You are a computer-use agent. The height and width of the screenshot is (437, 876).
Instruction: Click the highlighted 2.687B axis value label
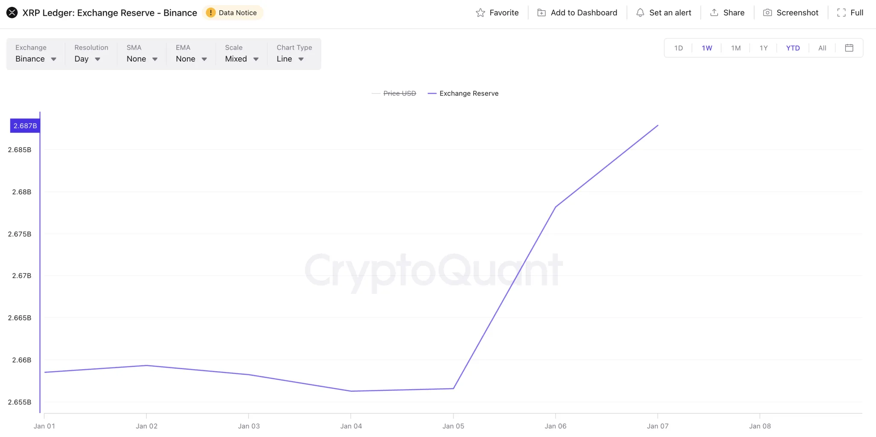(25, 126)
